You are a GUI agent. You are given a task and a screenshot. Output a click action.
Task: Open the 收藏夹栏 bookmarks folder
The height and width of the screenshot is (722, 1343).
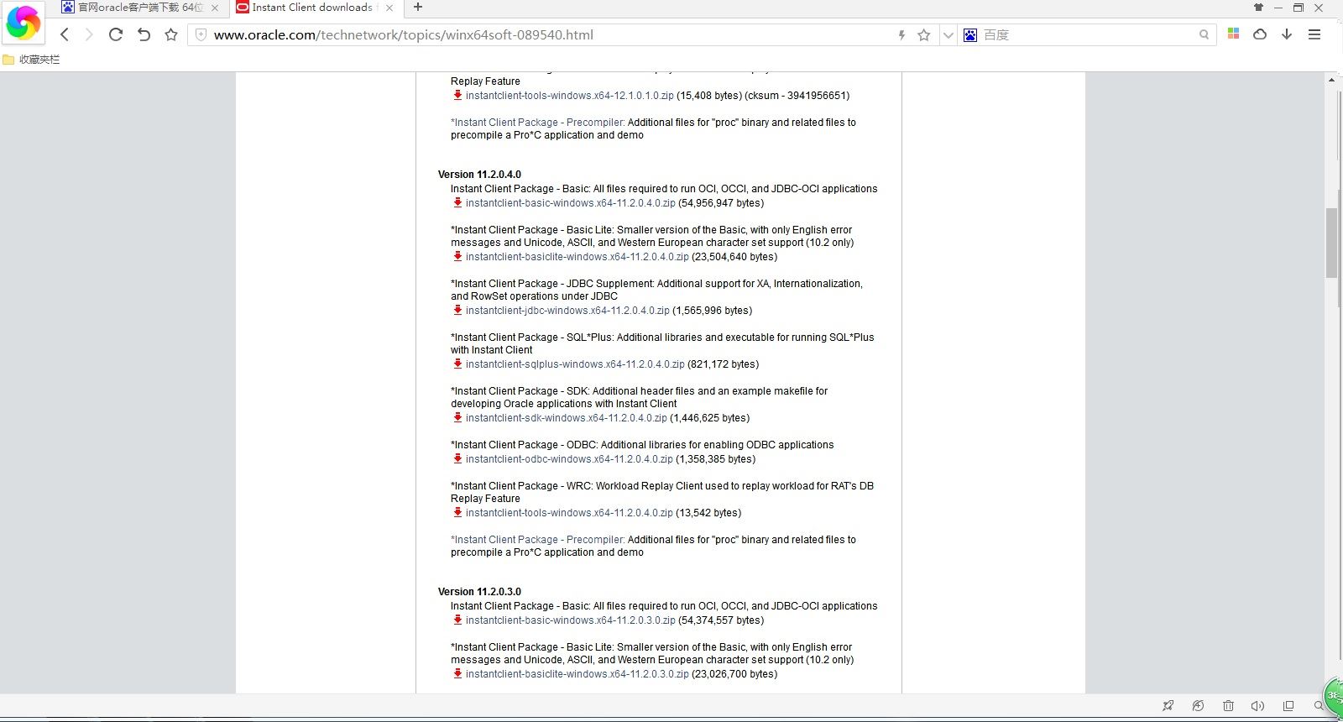point(31,60)
